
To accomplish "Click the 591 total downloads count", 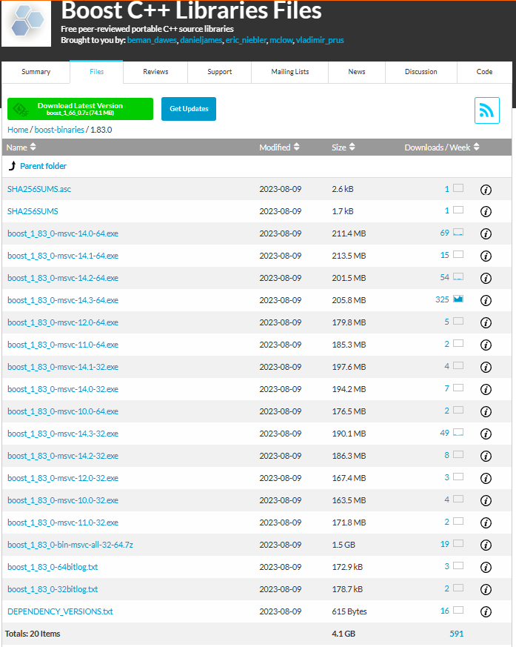I will (x=457, y=634).
